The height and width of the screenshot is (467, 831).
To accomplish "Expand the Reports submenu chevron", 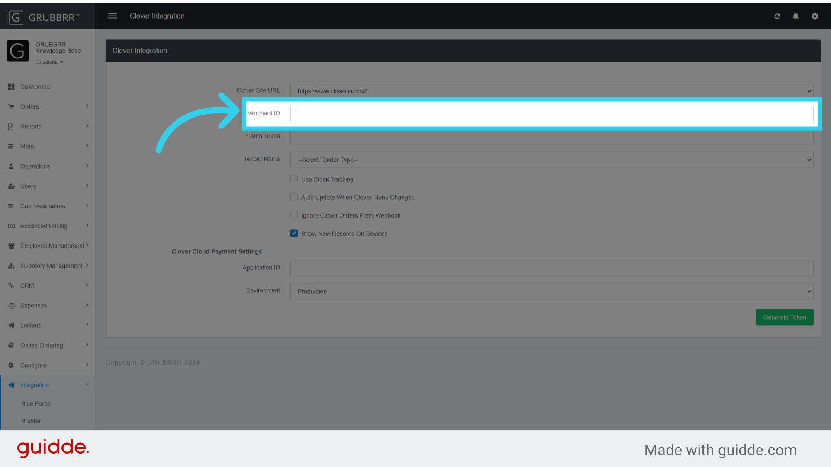I will pyautogui.click(x=87, y=126).
